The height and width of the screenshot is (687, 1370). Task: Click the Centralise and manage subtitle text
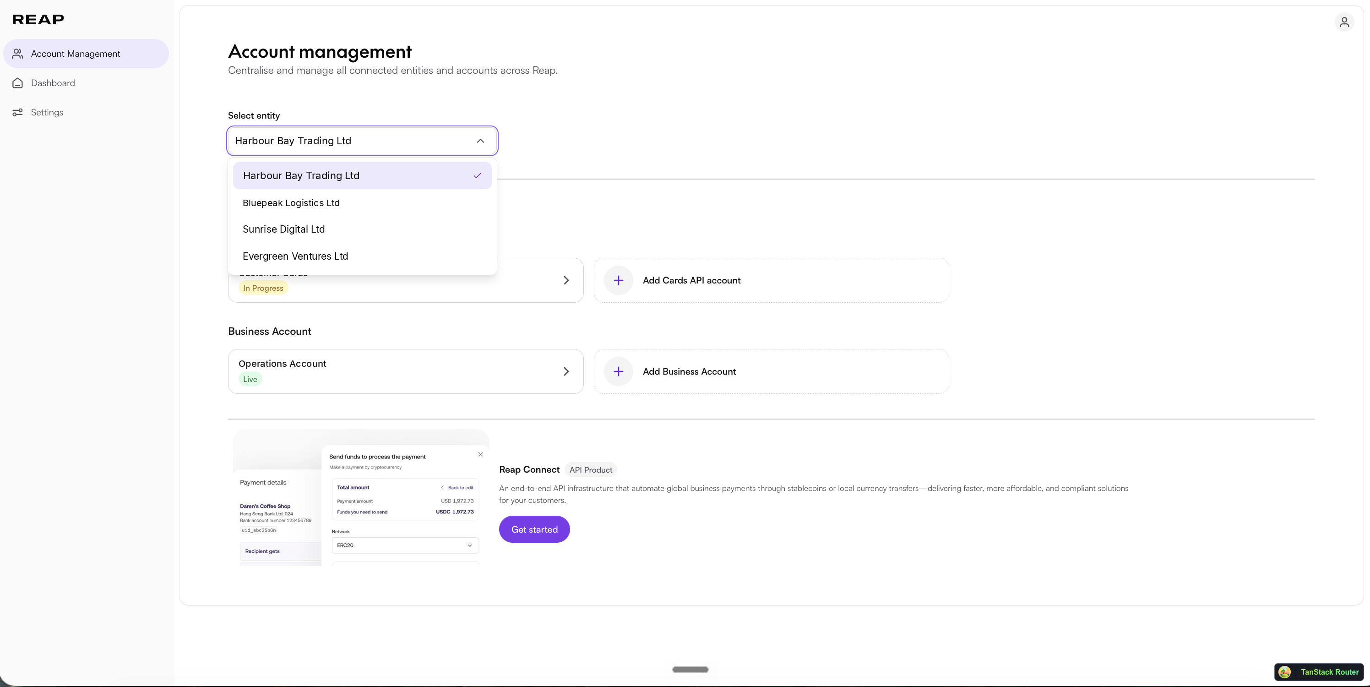392,70
